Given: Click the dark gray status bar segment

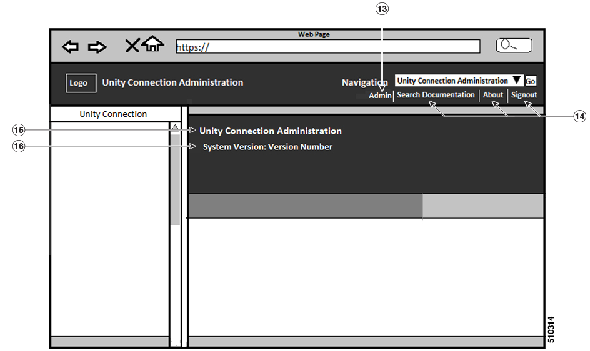Looking at the screenshot, I should coord(305,205).
